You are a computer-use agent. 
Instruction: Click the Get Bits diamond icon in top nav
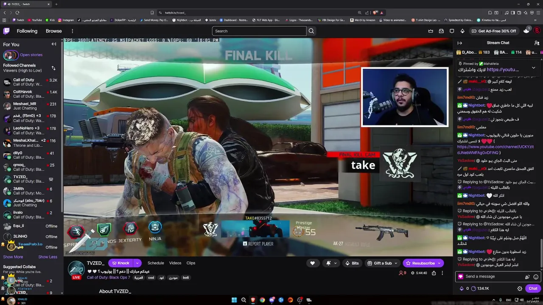462,31
